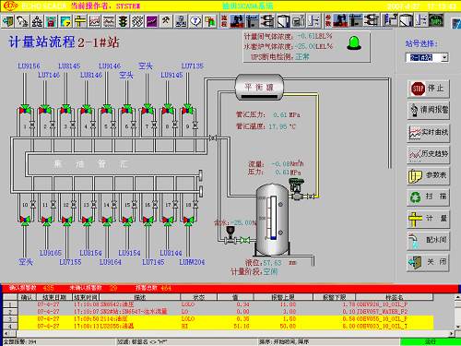Click the 参数表 parameter table button

point(429,175)
